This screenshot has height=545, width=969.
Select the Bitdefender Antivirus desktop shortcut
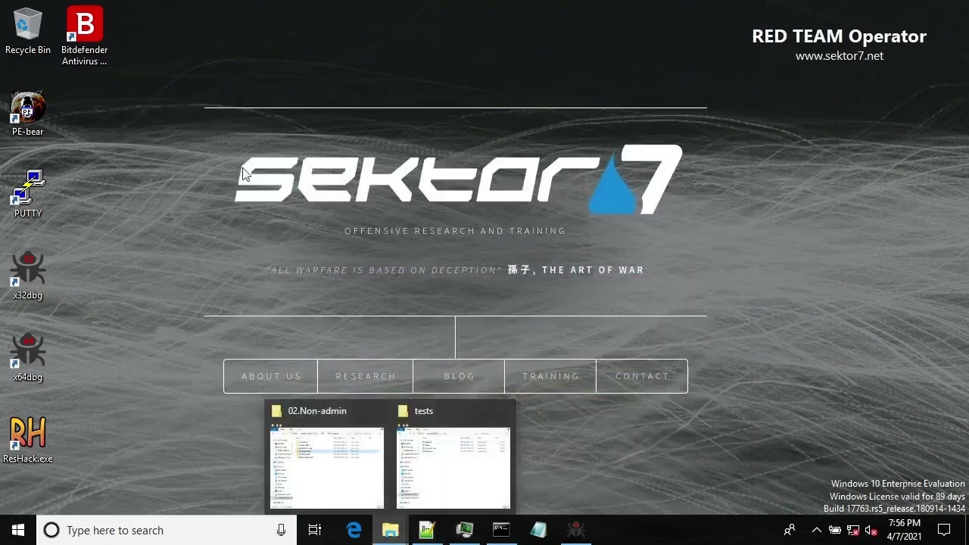tap(85, 36)
